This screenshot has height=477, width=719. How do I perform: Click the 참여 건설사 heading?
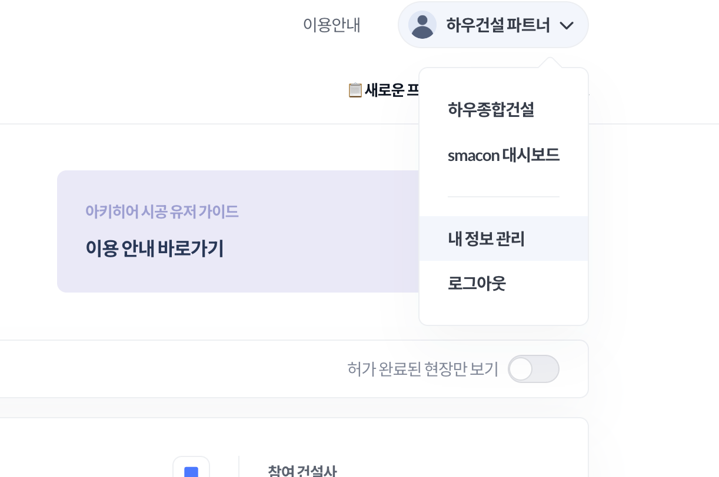coord(302,471)
